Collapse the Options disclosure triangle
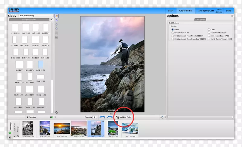Image resolution: width=242 pixels, height=147 pixels. [x=170, y=26]
